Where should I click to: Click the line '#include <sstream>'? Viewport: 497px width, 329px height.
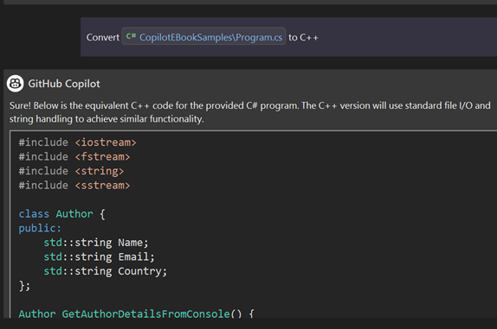coord(74,185)
